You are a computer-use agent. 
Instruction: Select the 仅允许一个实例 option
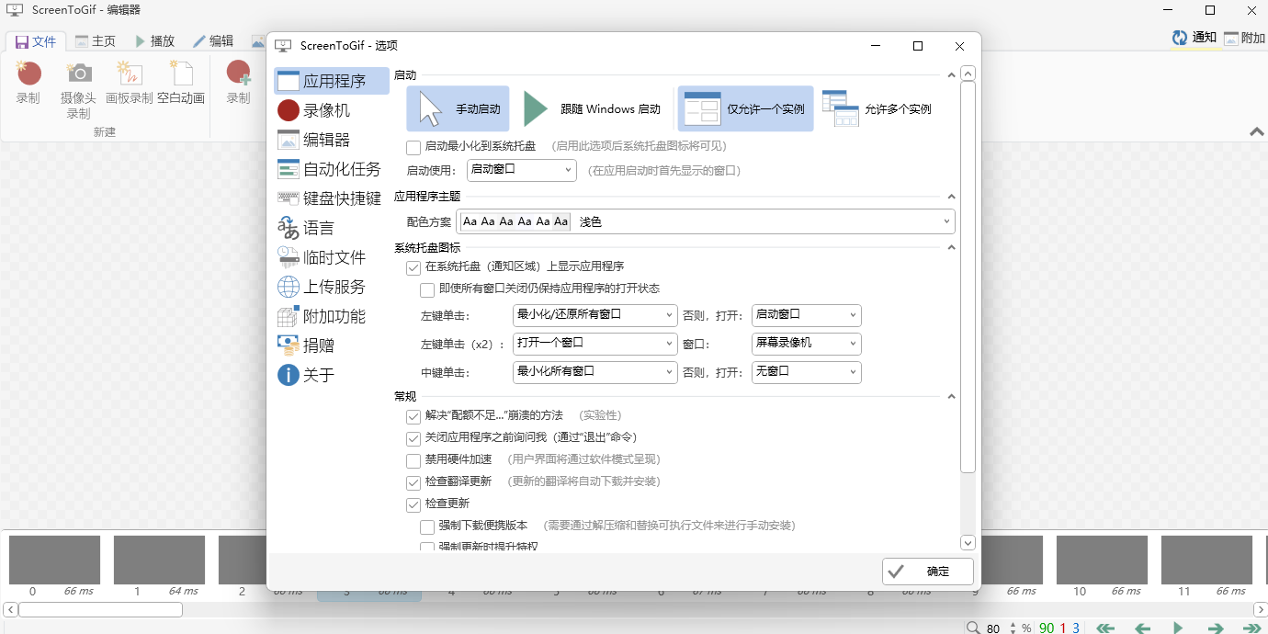pyautogui.click(x=746, y=108)
